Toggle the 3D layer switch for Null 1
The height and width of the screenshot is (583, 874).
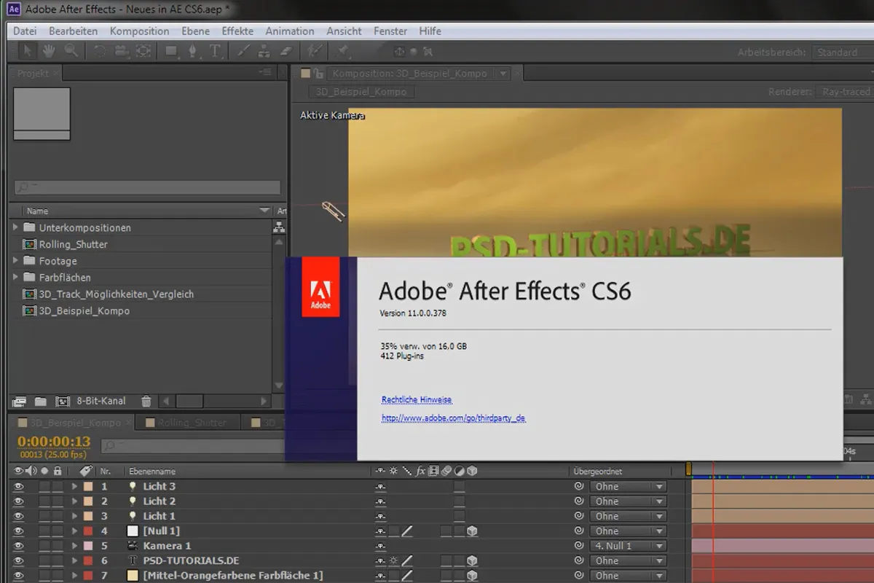coord(472,531)
